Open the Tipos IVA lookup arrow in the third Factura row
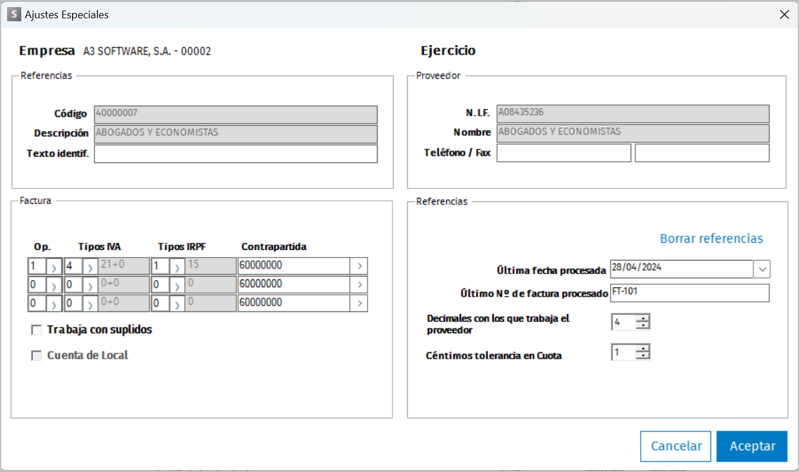 click(90, 303)
